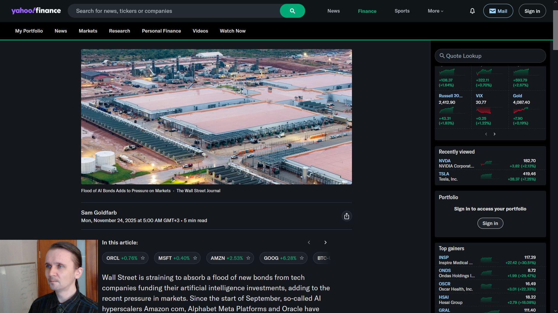Go to top News tab
Viewport: 558px width, 313px height.
pos(334,11)
